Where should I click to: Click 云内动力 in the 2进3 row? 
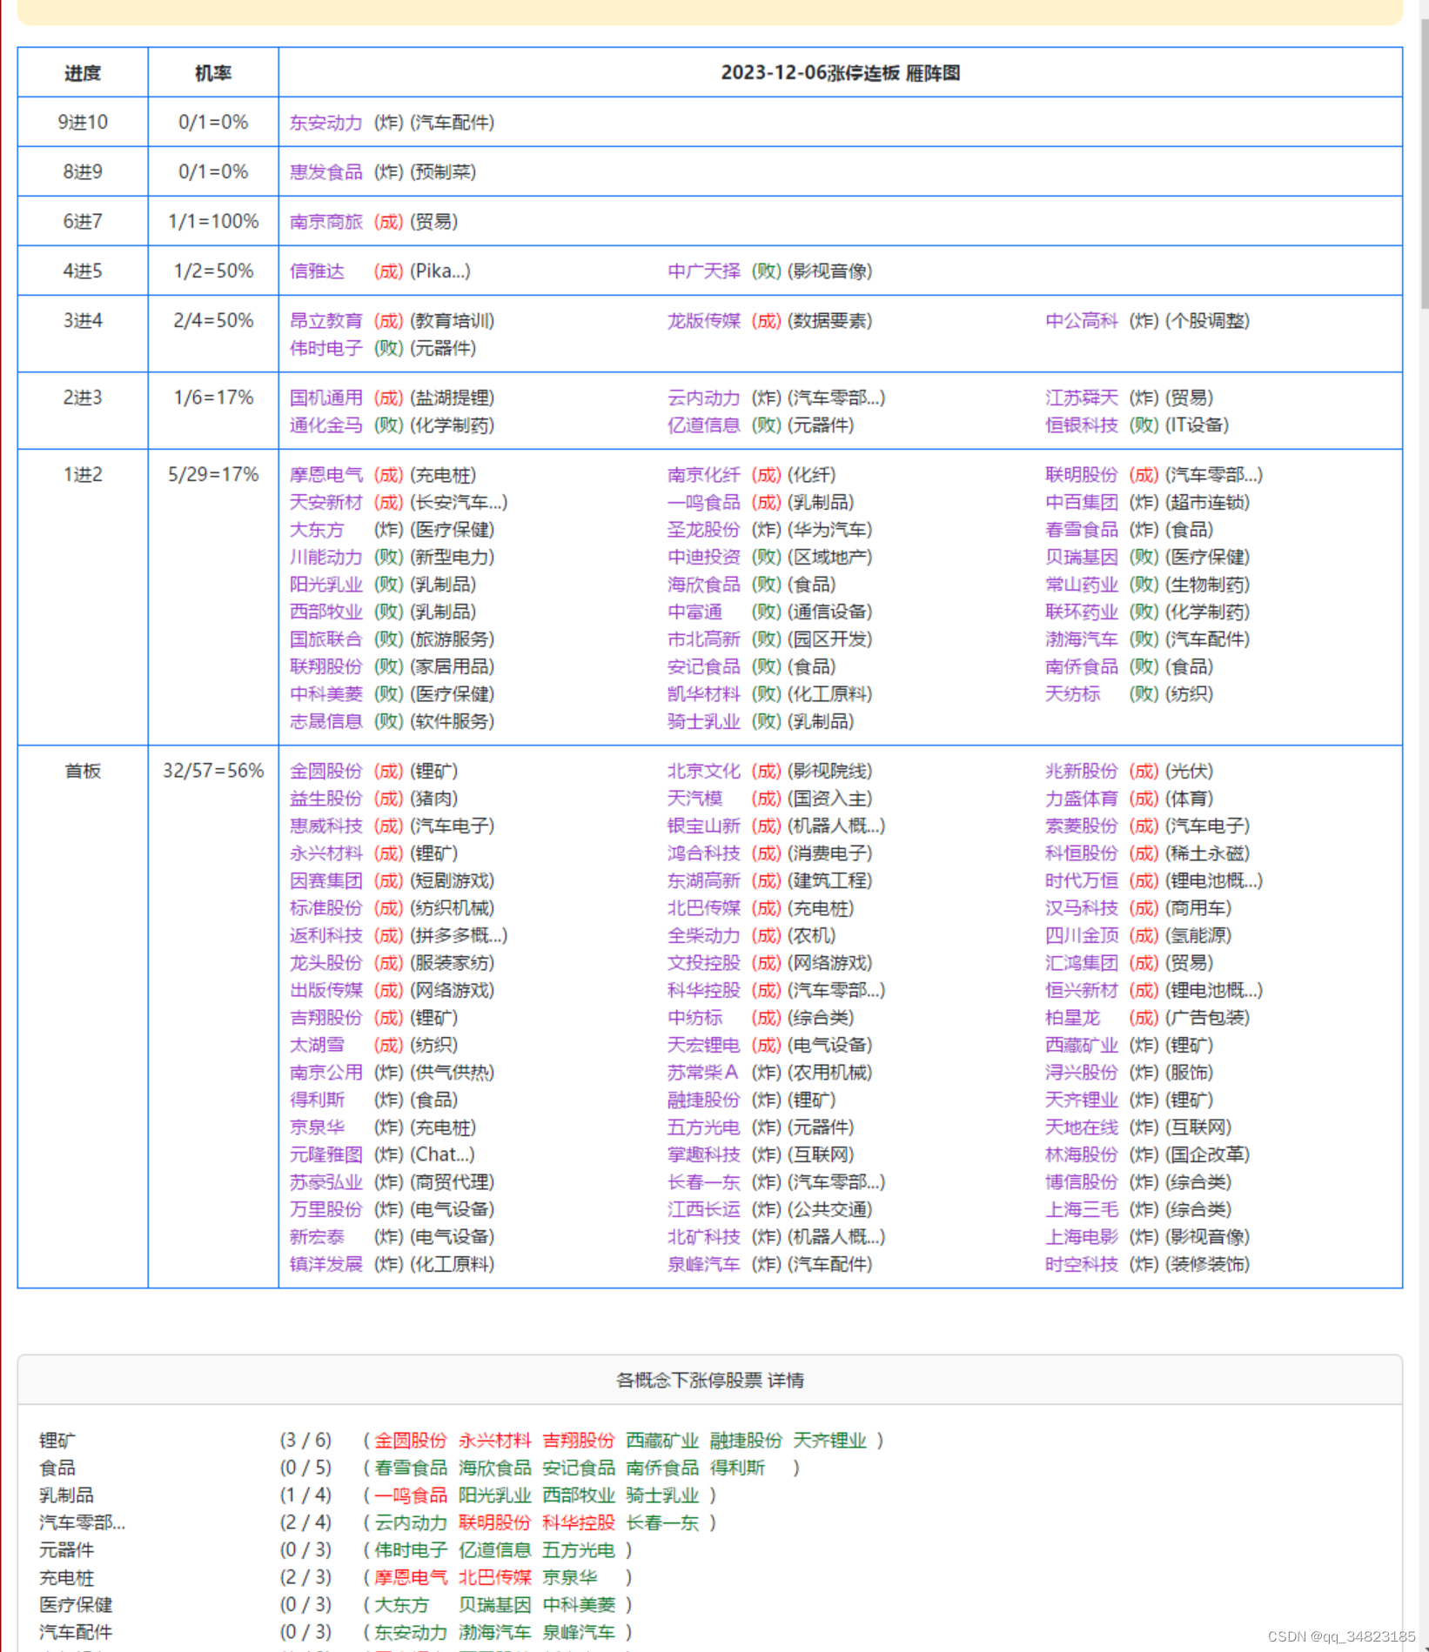[x=704, y=398]
